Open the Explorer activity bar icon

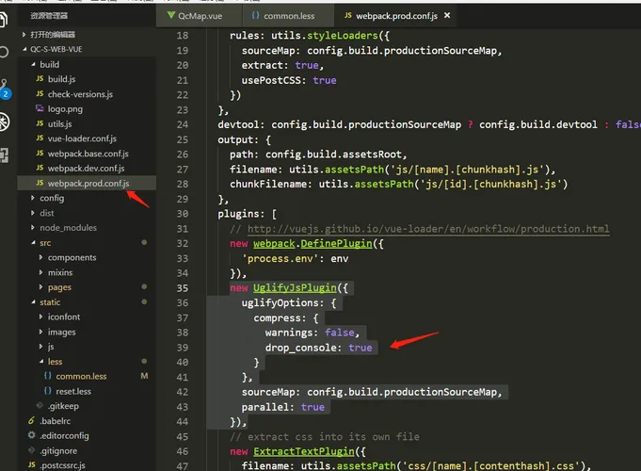pyautogui.click(x=3, y=19)
